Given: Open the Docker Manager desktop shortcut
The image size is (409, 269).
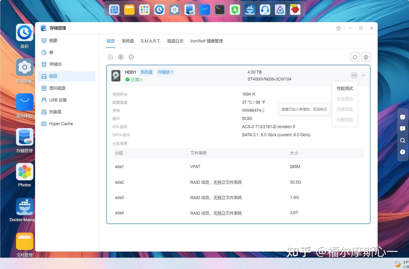Looking at the screenshot, I should 23,210.
